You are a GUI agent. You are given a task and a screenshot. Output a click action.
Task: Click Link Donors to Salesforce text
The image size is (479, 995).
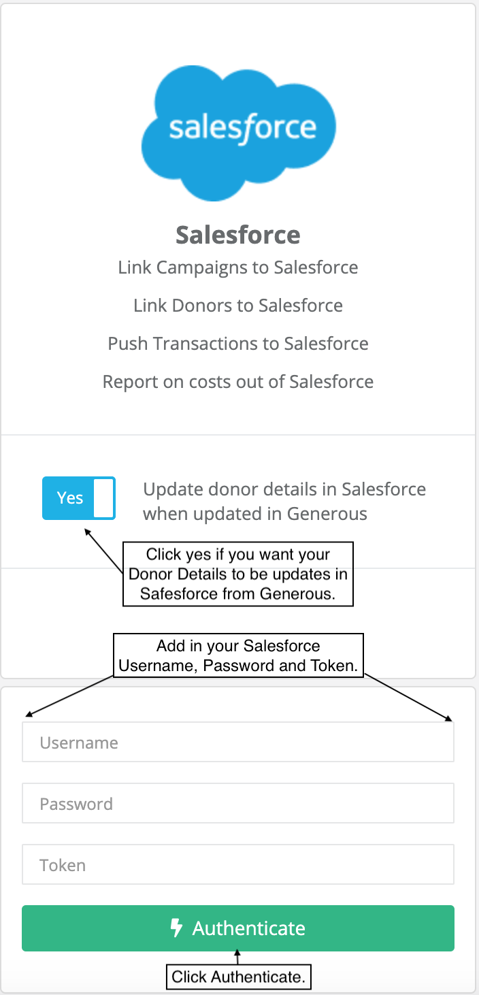click(x=238, y=306)
